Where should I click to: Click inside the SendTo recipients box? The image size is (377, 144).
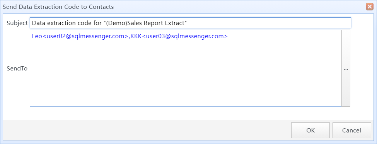[x=186, y=68]
